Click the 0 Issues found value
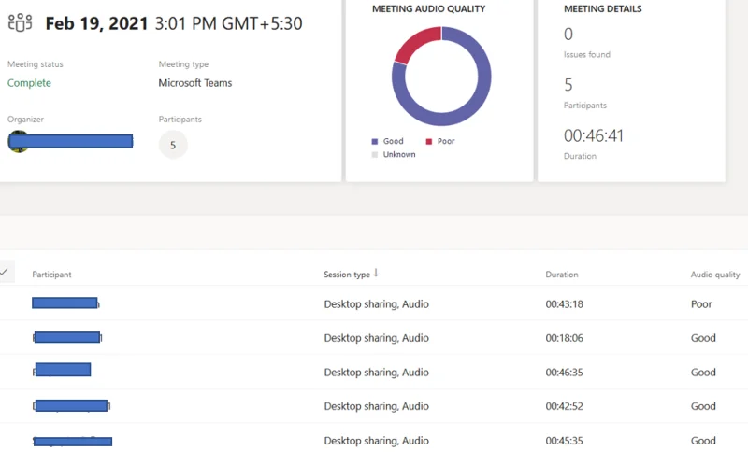748x465 pixels. coord(568,35)
